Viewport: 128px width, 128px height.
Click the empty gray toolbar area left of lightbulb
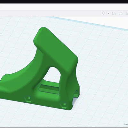pos(50,13)
